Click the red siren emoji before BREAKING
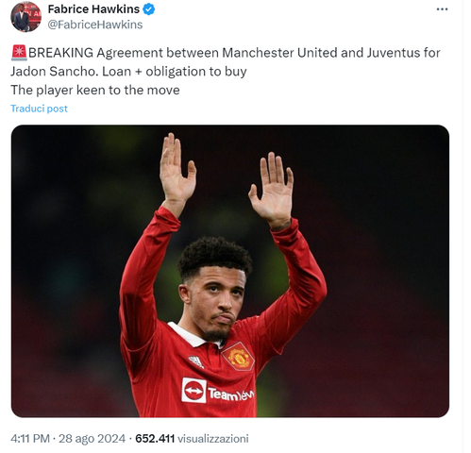This screenshot has height=453, width=471. click(19, 53)
